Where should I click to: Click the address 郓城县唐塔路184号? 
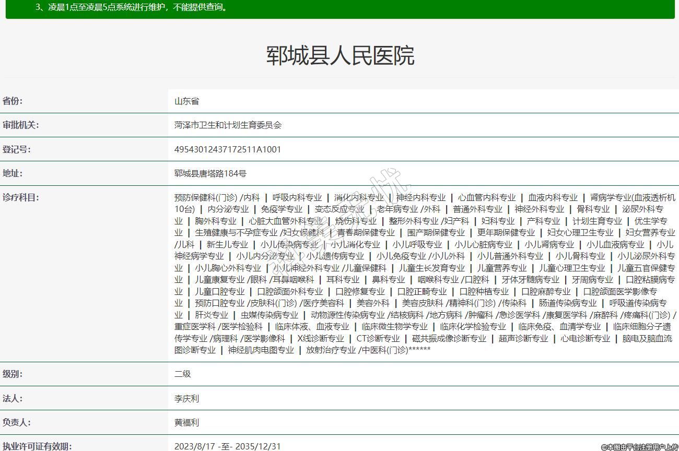210,173
